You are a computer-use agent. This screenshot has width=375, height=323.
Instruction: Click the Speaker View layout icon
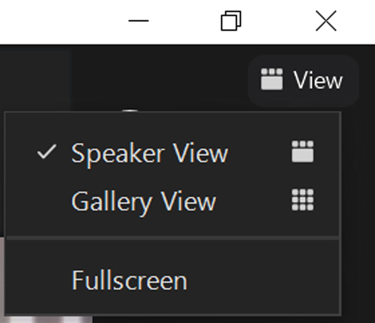click(x=302, y=151)
